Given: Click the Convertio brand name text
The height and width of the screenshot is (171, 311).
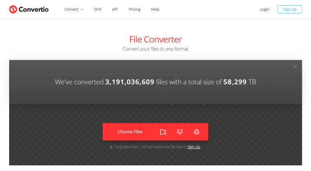Looking at the screenshot, I should (x=33, y=9).
